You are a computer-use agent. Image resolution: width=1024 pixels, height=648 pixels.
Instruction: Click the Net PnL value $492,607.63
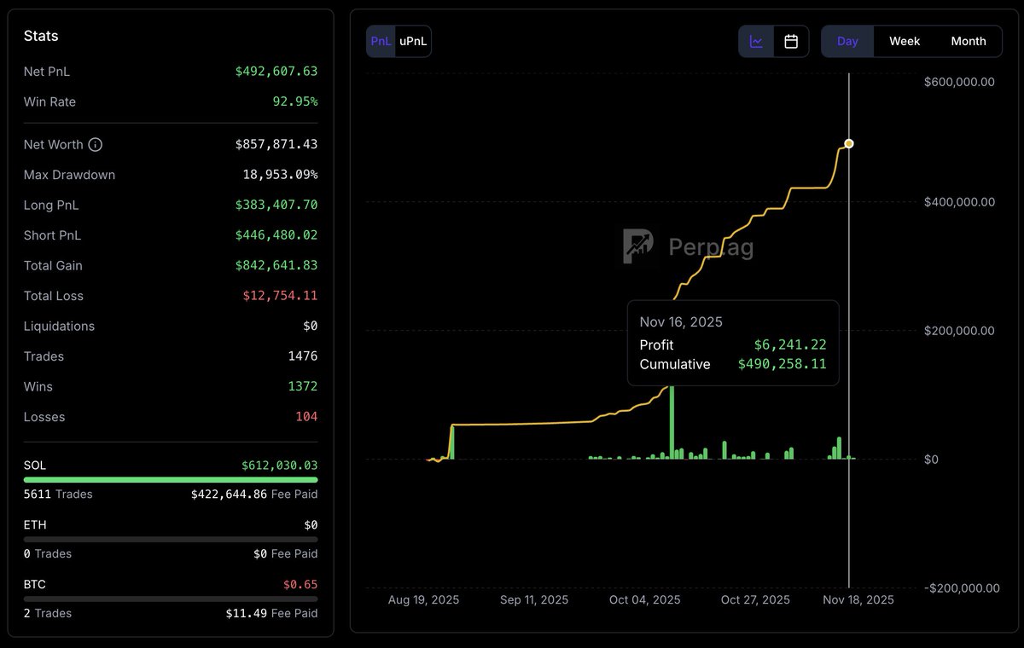(276, 72)
